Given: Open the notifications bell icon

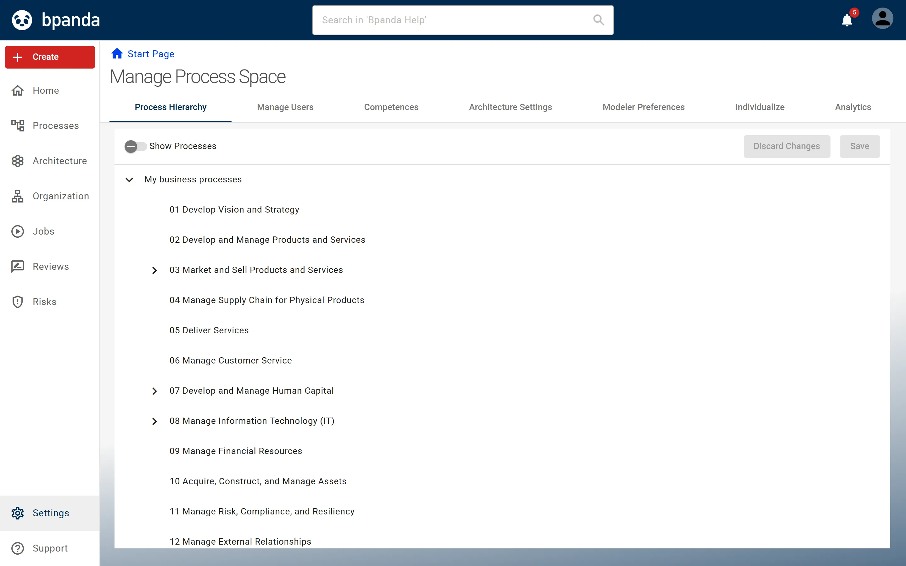Looking at the screenshot, I should tap(847, 20).
